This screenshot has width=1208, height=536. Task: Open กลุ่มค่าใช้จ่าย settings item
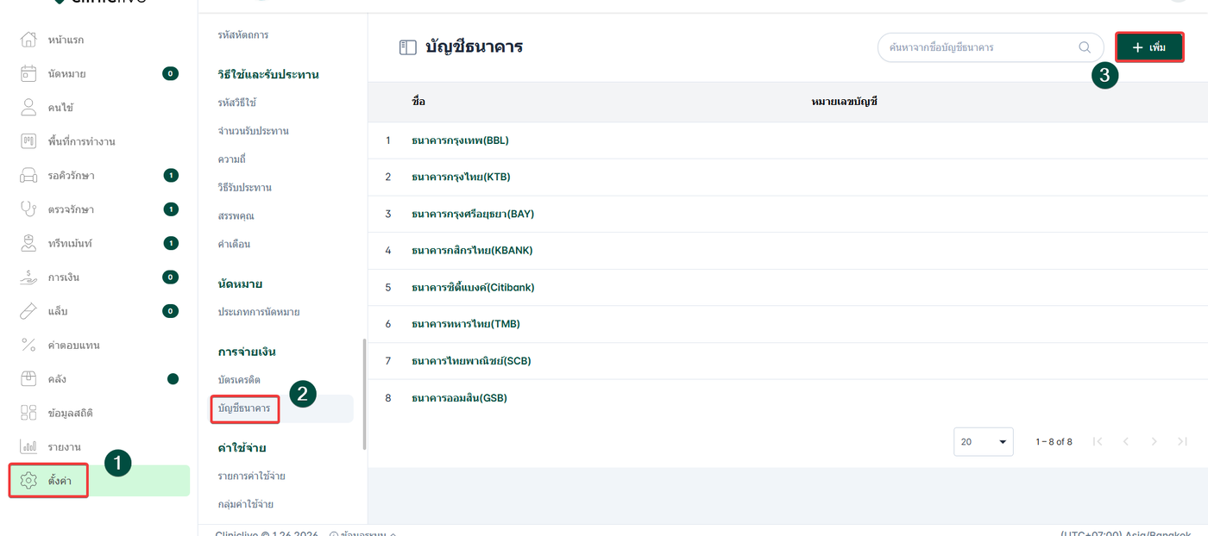click(246, 504)
